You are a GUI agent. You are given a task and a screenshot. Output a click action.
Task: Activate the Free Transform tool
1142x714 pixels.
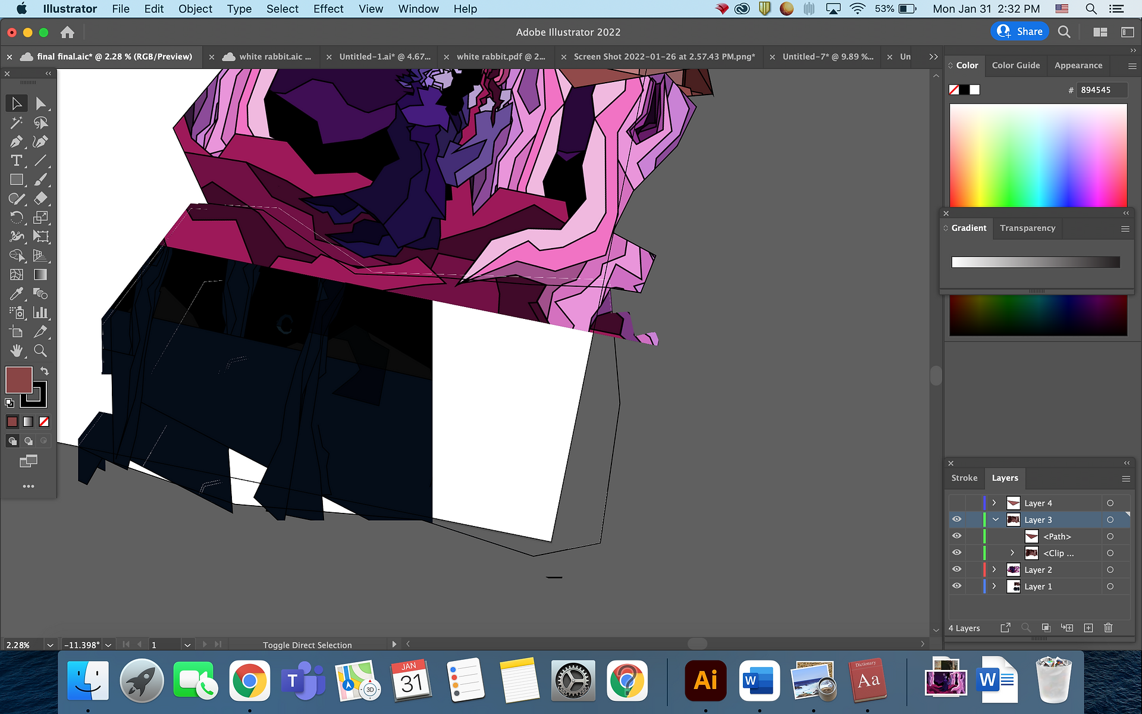pyautogui.click(x=40, y=237)
